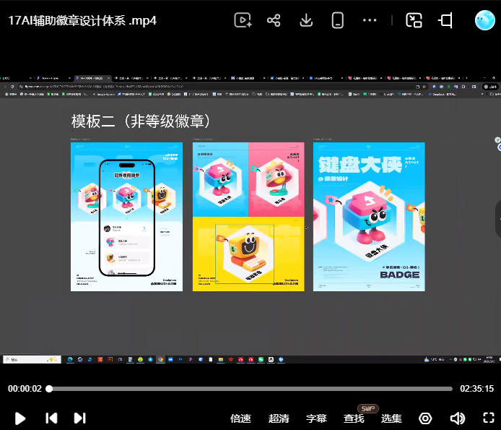
Task: Click the 键盘大侠 BADGE poster in video
Action: 369,217
